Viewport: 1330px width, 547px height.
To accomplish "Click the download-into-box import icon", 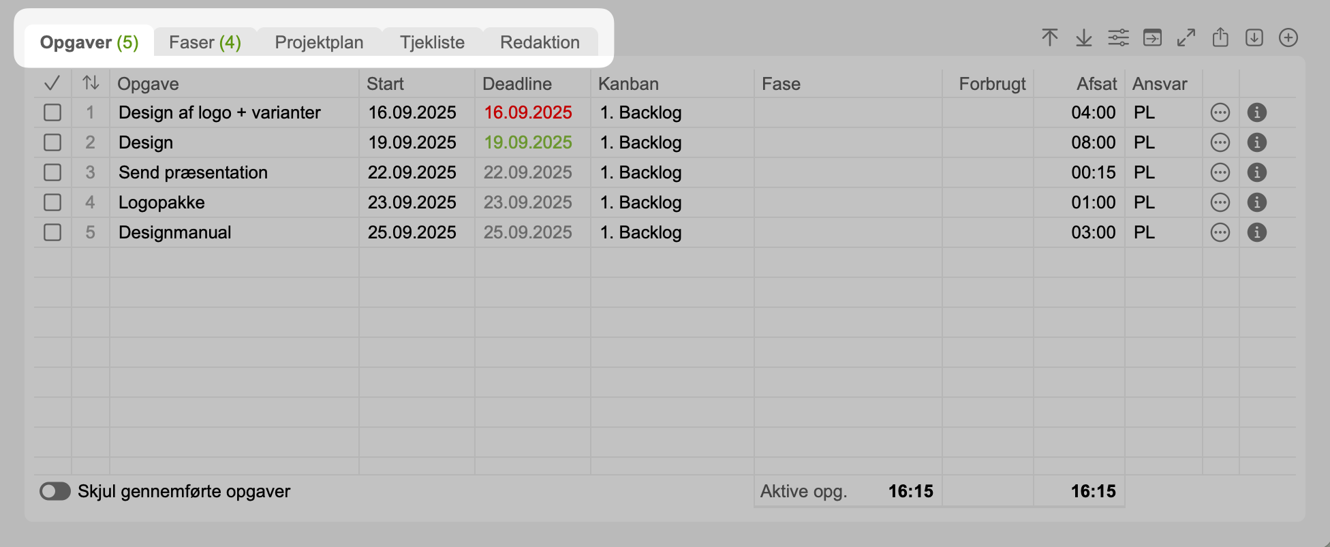I will coord(1254,38).
